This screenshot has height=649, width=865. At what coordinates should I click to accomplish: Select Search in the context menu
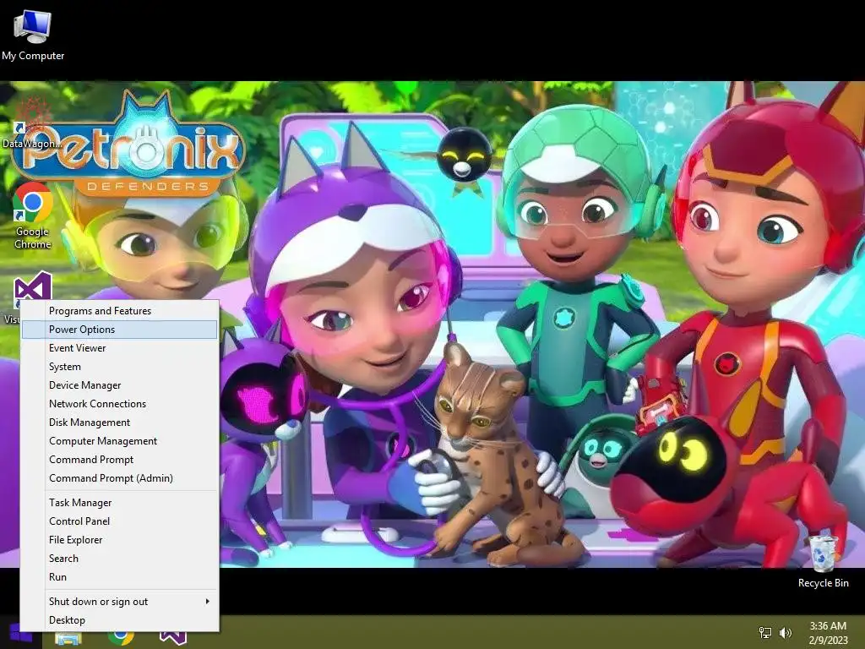pyautogui.click(x=120, y=559)
